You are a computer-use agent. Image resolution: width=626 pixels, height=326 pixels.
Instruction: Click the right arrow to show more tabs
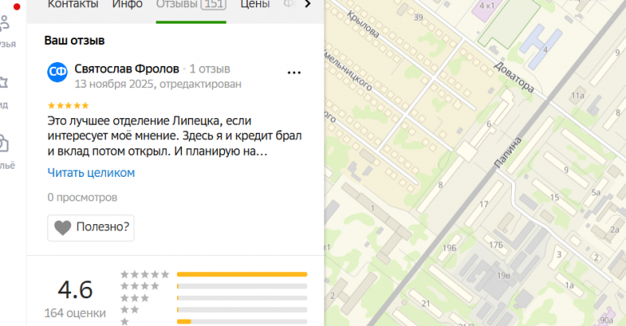pos(307,4)
